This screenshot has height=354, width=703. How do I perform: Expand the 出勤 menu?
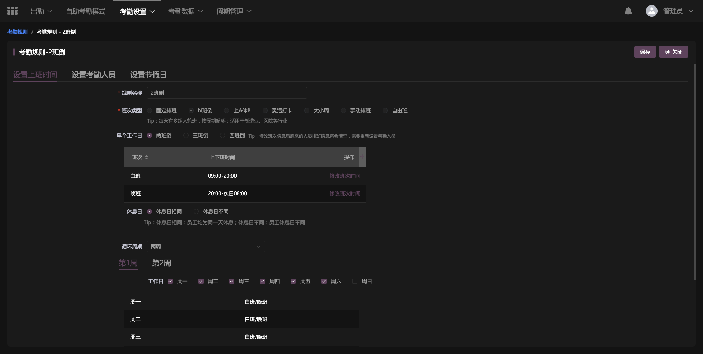click(x=41, y=11)
